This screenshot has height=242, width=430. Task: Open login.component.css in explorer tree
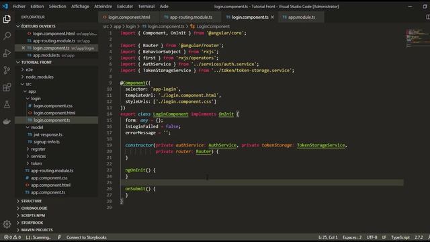click(53, 106)
